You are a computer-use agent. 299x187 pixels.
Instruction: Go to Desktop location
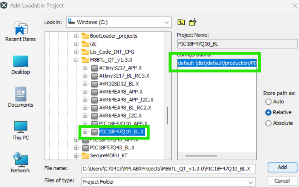click(x=20, y=64)
